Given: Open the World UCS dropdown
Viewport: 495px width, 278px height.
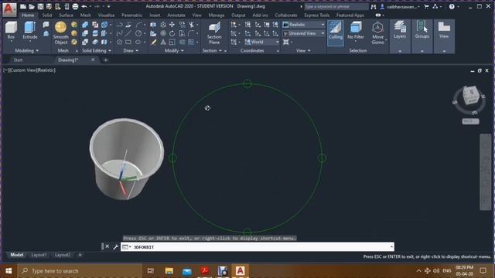Looking at the screenshot, I should tap(261, 42).
